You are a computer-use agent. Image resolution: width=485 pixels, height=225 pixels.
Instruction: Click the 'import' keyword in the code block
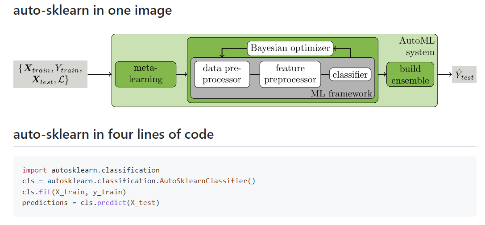(35, 170)
